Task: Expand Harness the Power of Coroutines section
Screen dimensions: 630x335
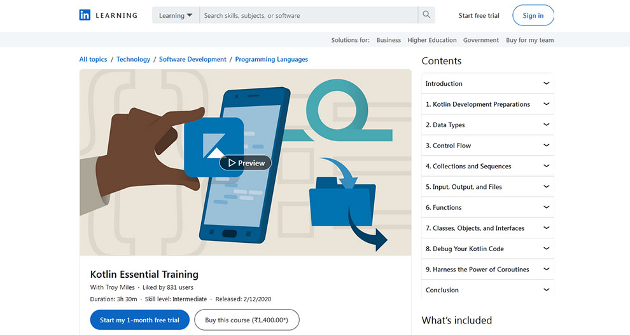Action: point(487,270)
